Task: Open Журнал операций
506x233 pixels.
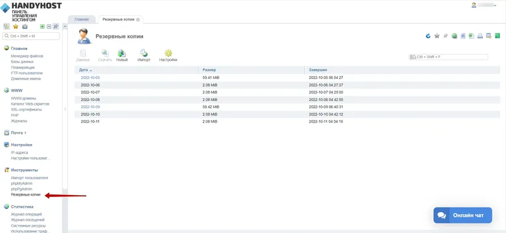Action: click(x=27, y=214)
